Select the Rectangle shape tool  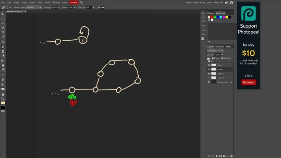point(3,89)
